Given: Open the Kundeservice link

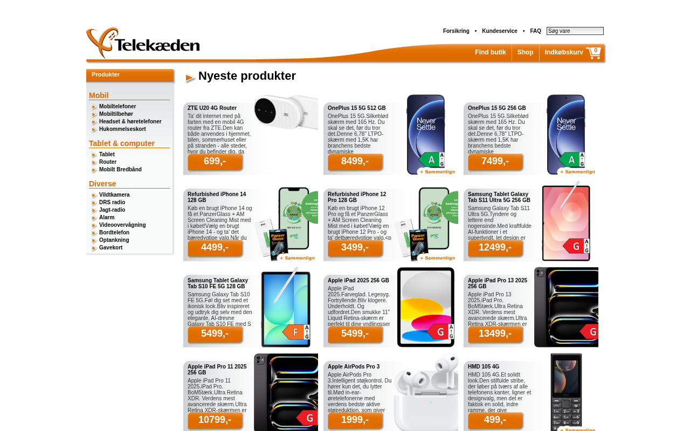Looking at the screenshot, I should pos(500,31).
